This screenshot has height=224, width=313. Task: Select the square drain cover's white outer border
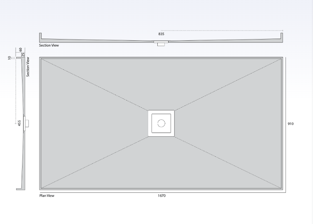(161, 112)
